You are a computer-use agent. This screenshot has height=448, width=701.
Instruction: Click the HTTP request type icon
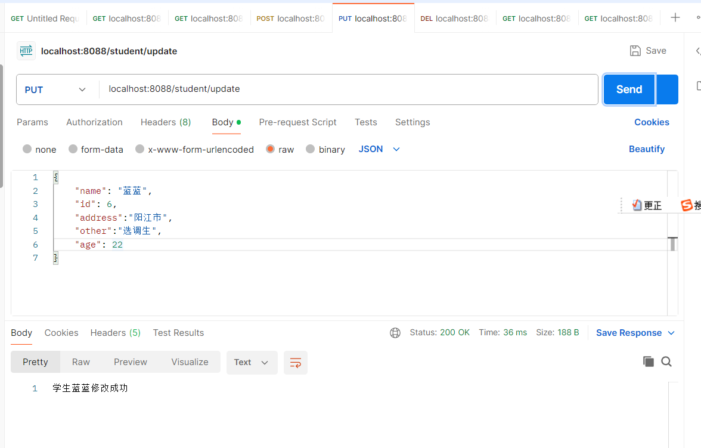tap(26, 51)
